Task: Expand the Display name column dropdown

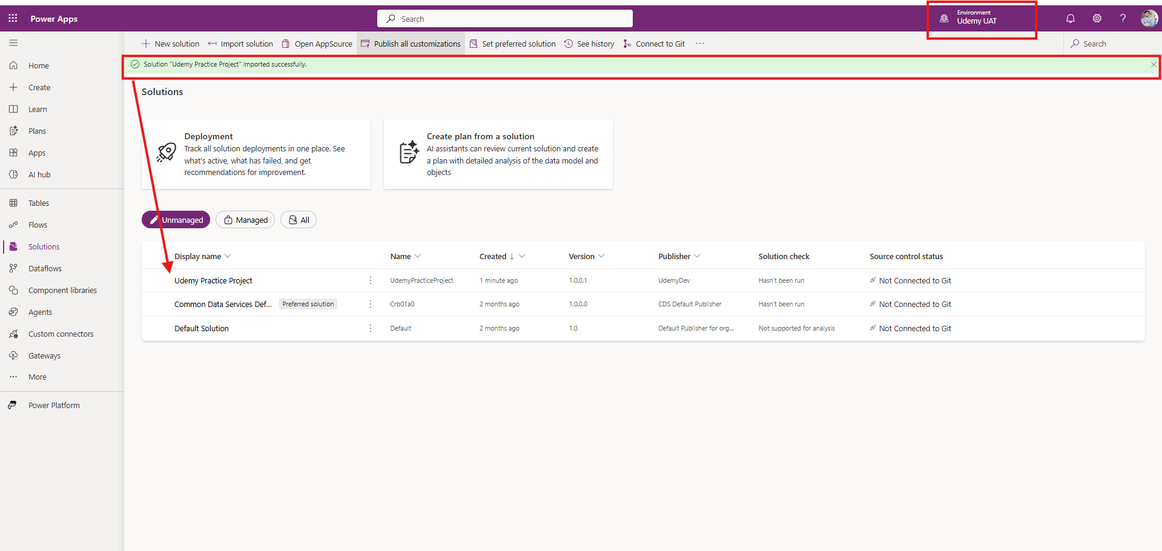Action: point(228,256)
